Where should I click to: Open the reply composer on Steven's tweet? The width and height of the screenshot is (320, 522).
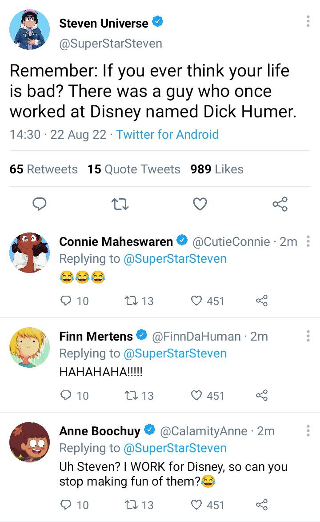[40, 205]
